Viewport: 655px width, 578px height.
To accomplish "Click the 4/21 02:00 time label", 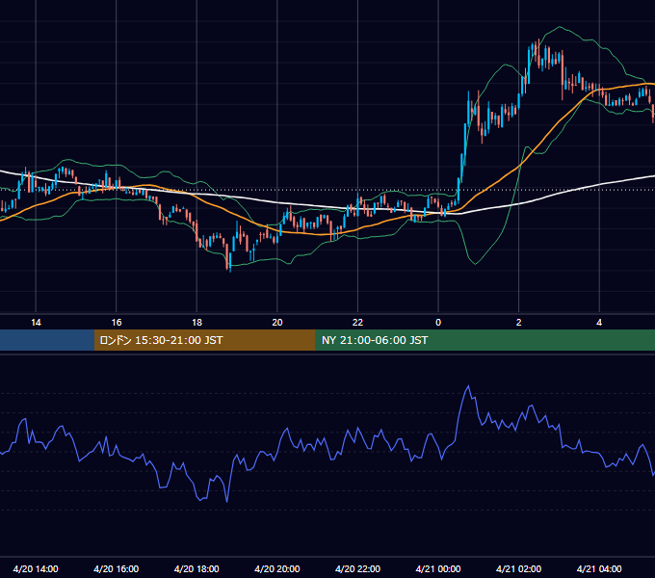I will [x=518, y=568].
